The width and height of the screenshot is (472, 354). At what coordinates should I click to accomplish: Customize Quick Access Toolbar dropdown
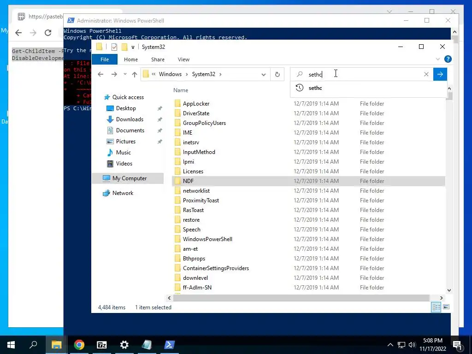click(133, 47)
